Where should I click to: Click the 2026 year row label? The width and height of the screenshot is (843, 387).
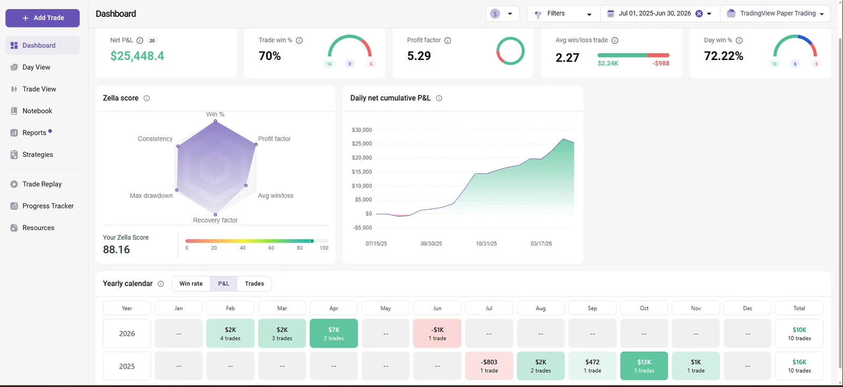pos(127,333)
